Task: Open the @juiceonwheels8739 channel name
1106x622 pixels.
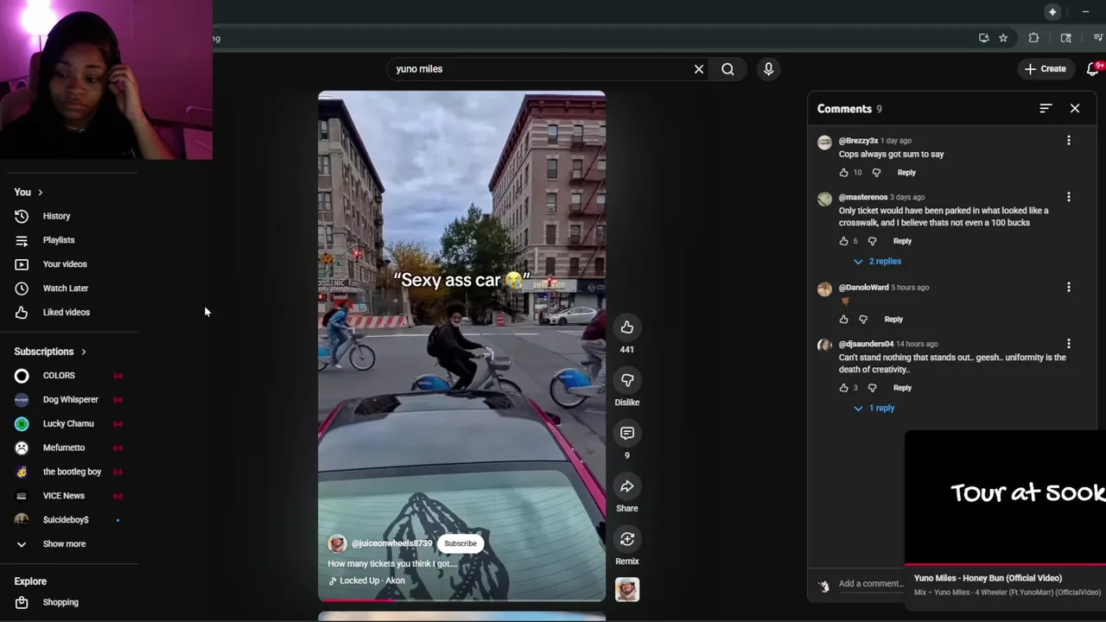Action: (x=391, y=543)
